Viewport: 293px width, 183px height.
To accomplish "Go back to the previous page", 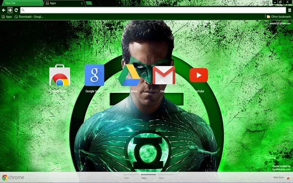I will pyautogui.click(x=4, y=10).
